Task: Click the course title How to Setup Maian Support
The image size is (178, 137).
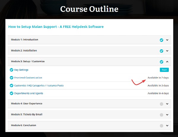Action: pos(56,27)
